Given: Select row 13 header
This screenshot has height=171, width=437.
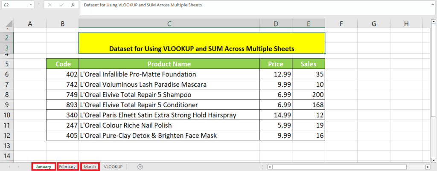Looking at the screenshot, I should [7, 145].
